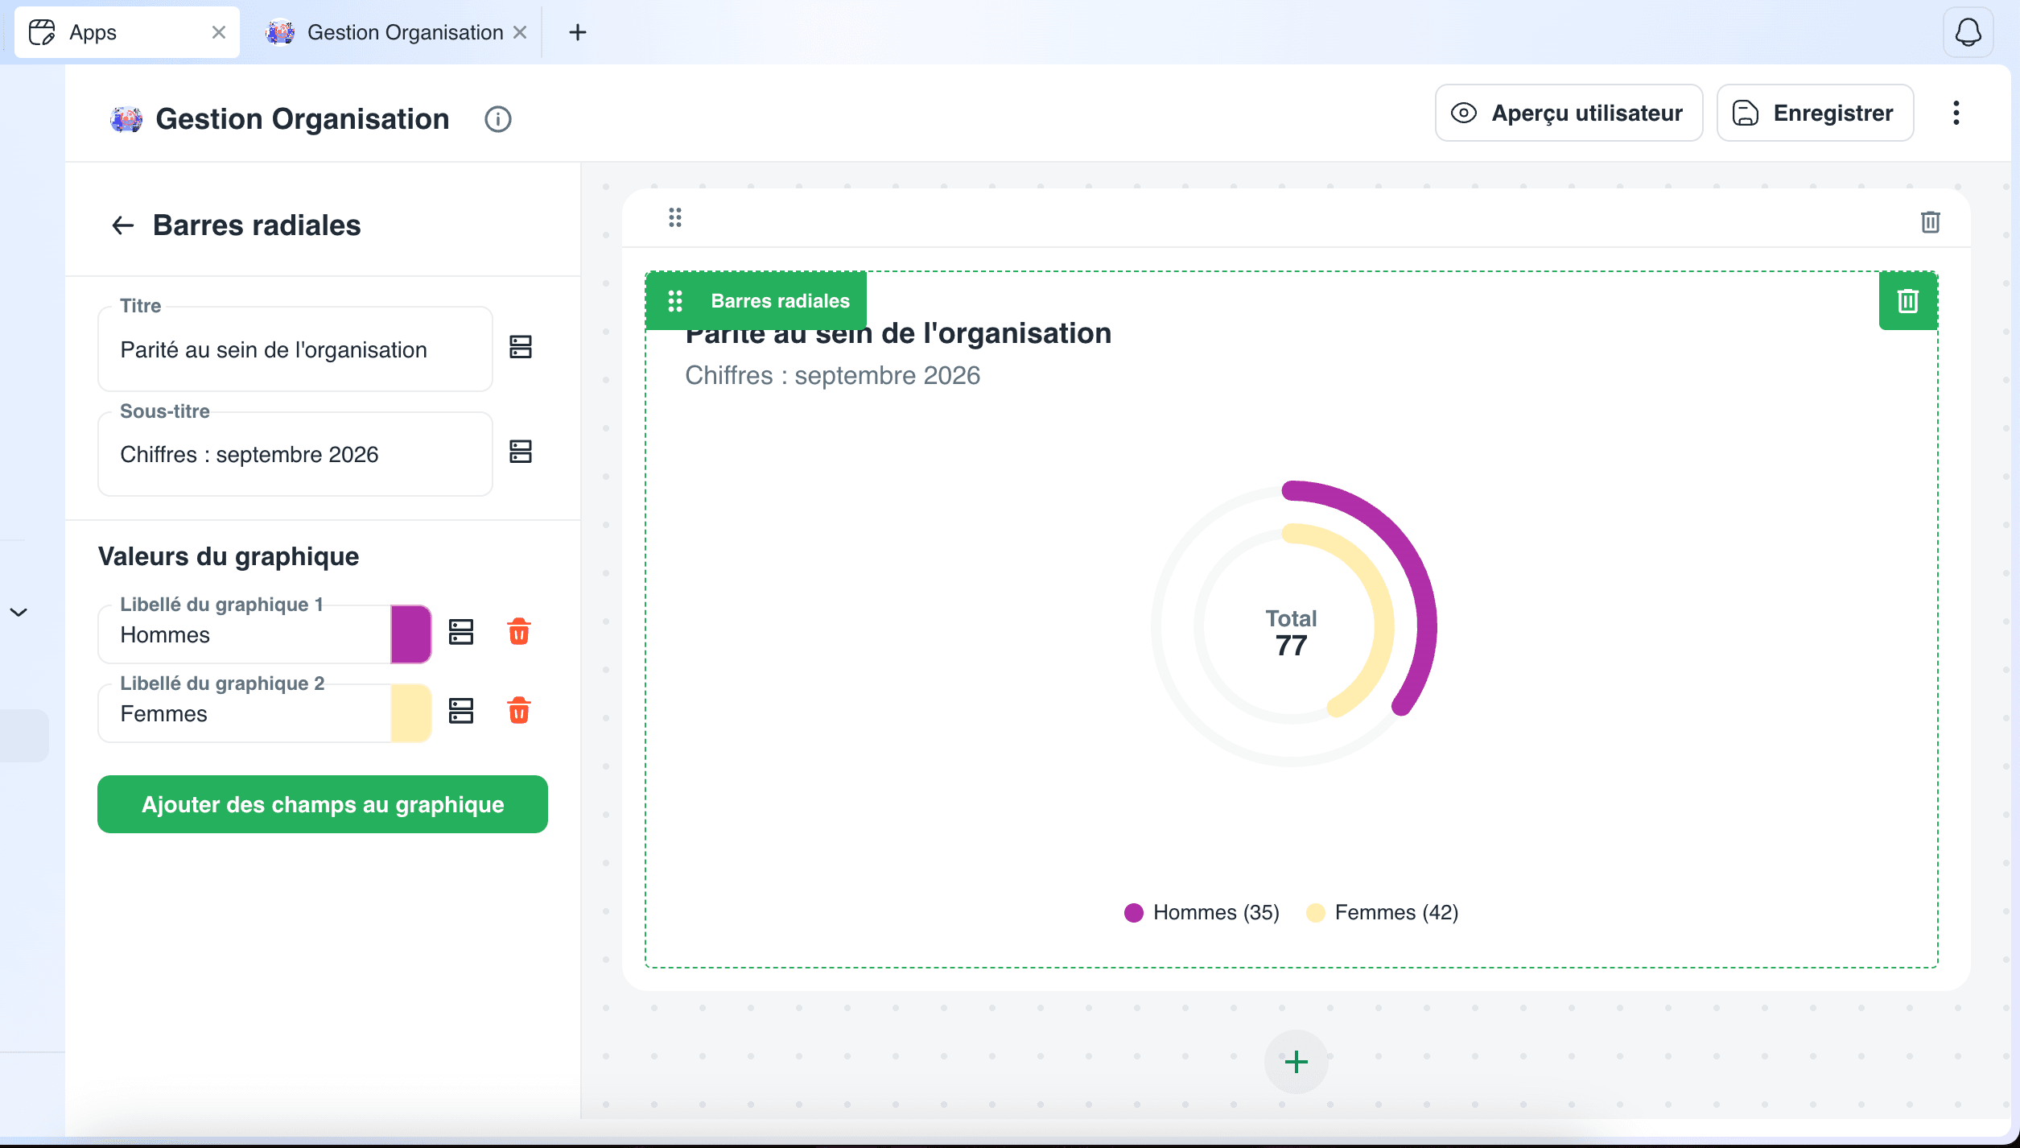
Task: Open data source icon for Femmes row
Action: coord(461,711)
